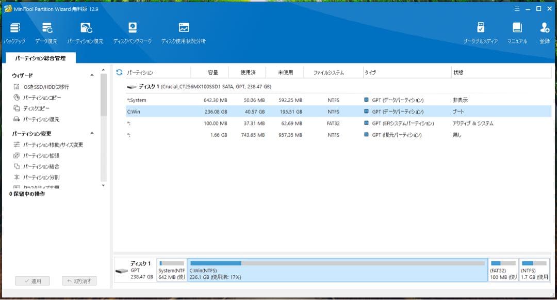Click the (FAT32) 100 MB block in the disk map
557x300 pixels.
pos(503,270)
